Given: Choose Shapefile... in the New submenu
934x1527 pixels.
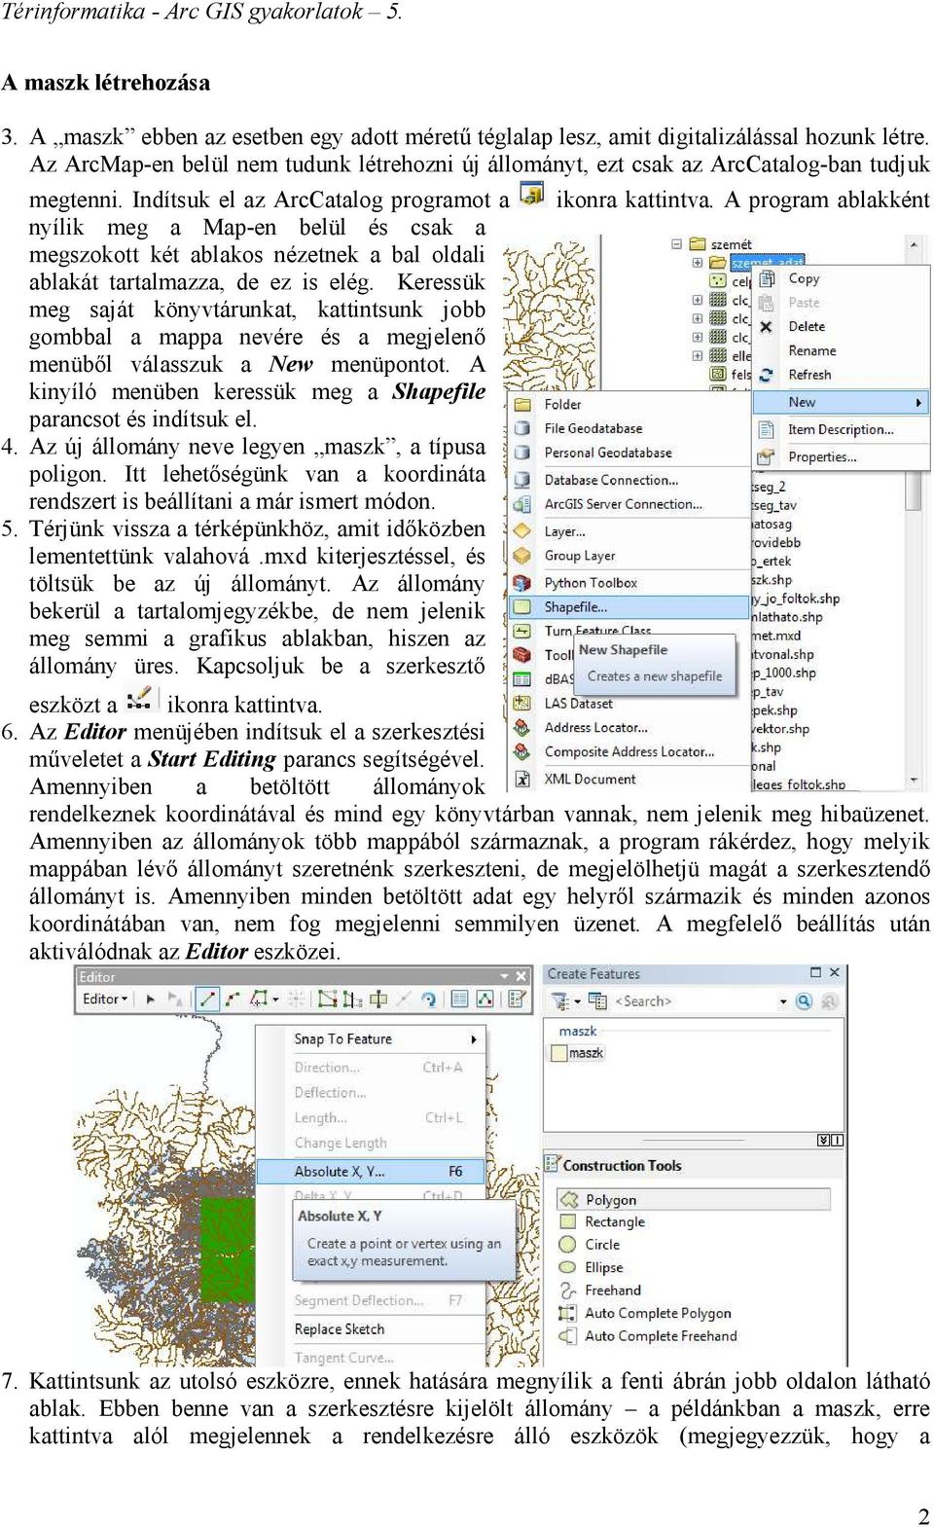Looking at the screenshot, I should [630, 606].
